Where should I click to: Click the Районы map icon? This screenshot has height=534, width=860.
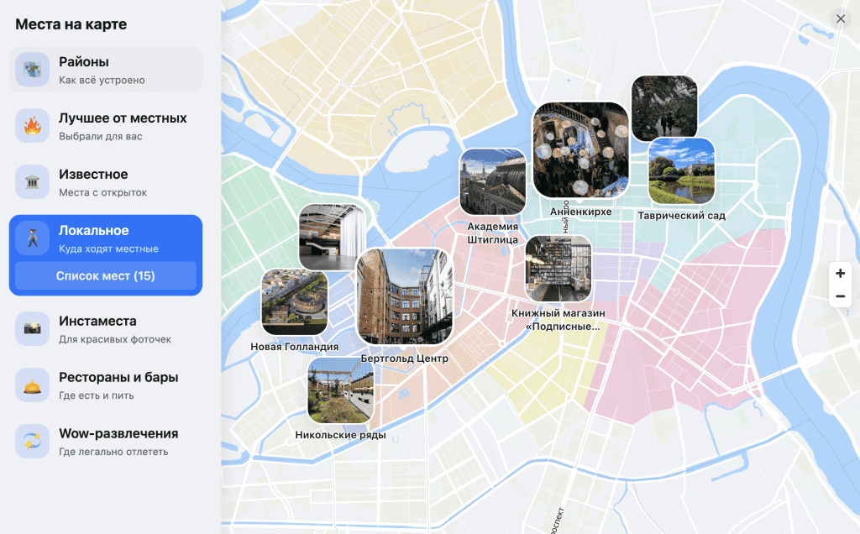pyautogui.click(x=32, y=70)
